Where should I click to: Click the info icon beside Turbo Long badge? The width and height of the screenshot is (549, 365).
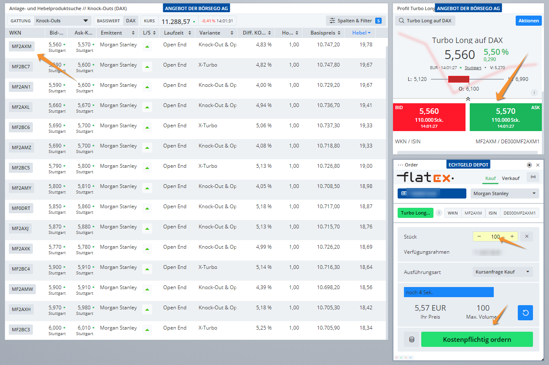(439, 213)
